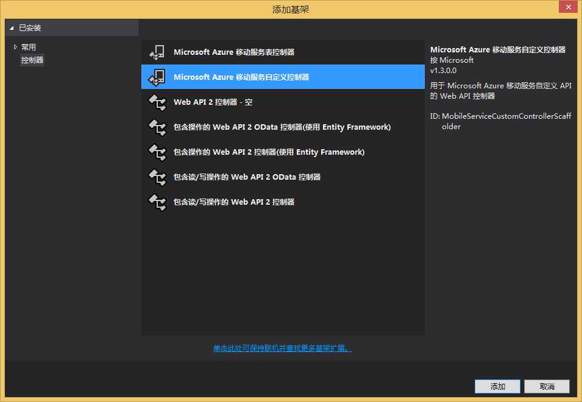
Task: Click the ID: MobileServiceCustomControllerScaffolder text
Action: pyautogui.click(x=501, y=121)
